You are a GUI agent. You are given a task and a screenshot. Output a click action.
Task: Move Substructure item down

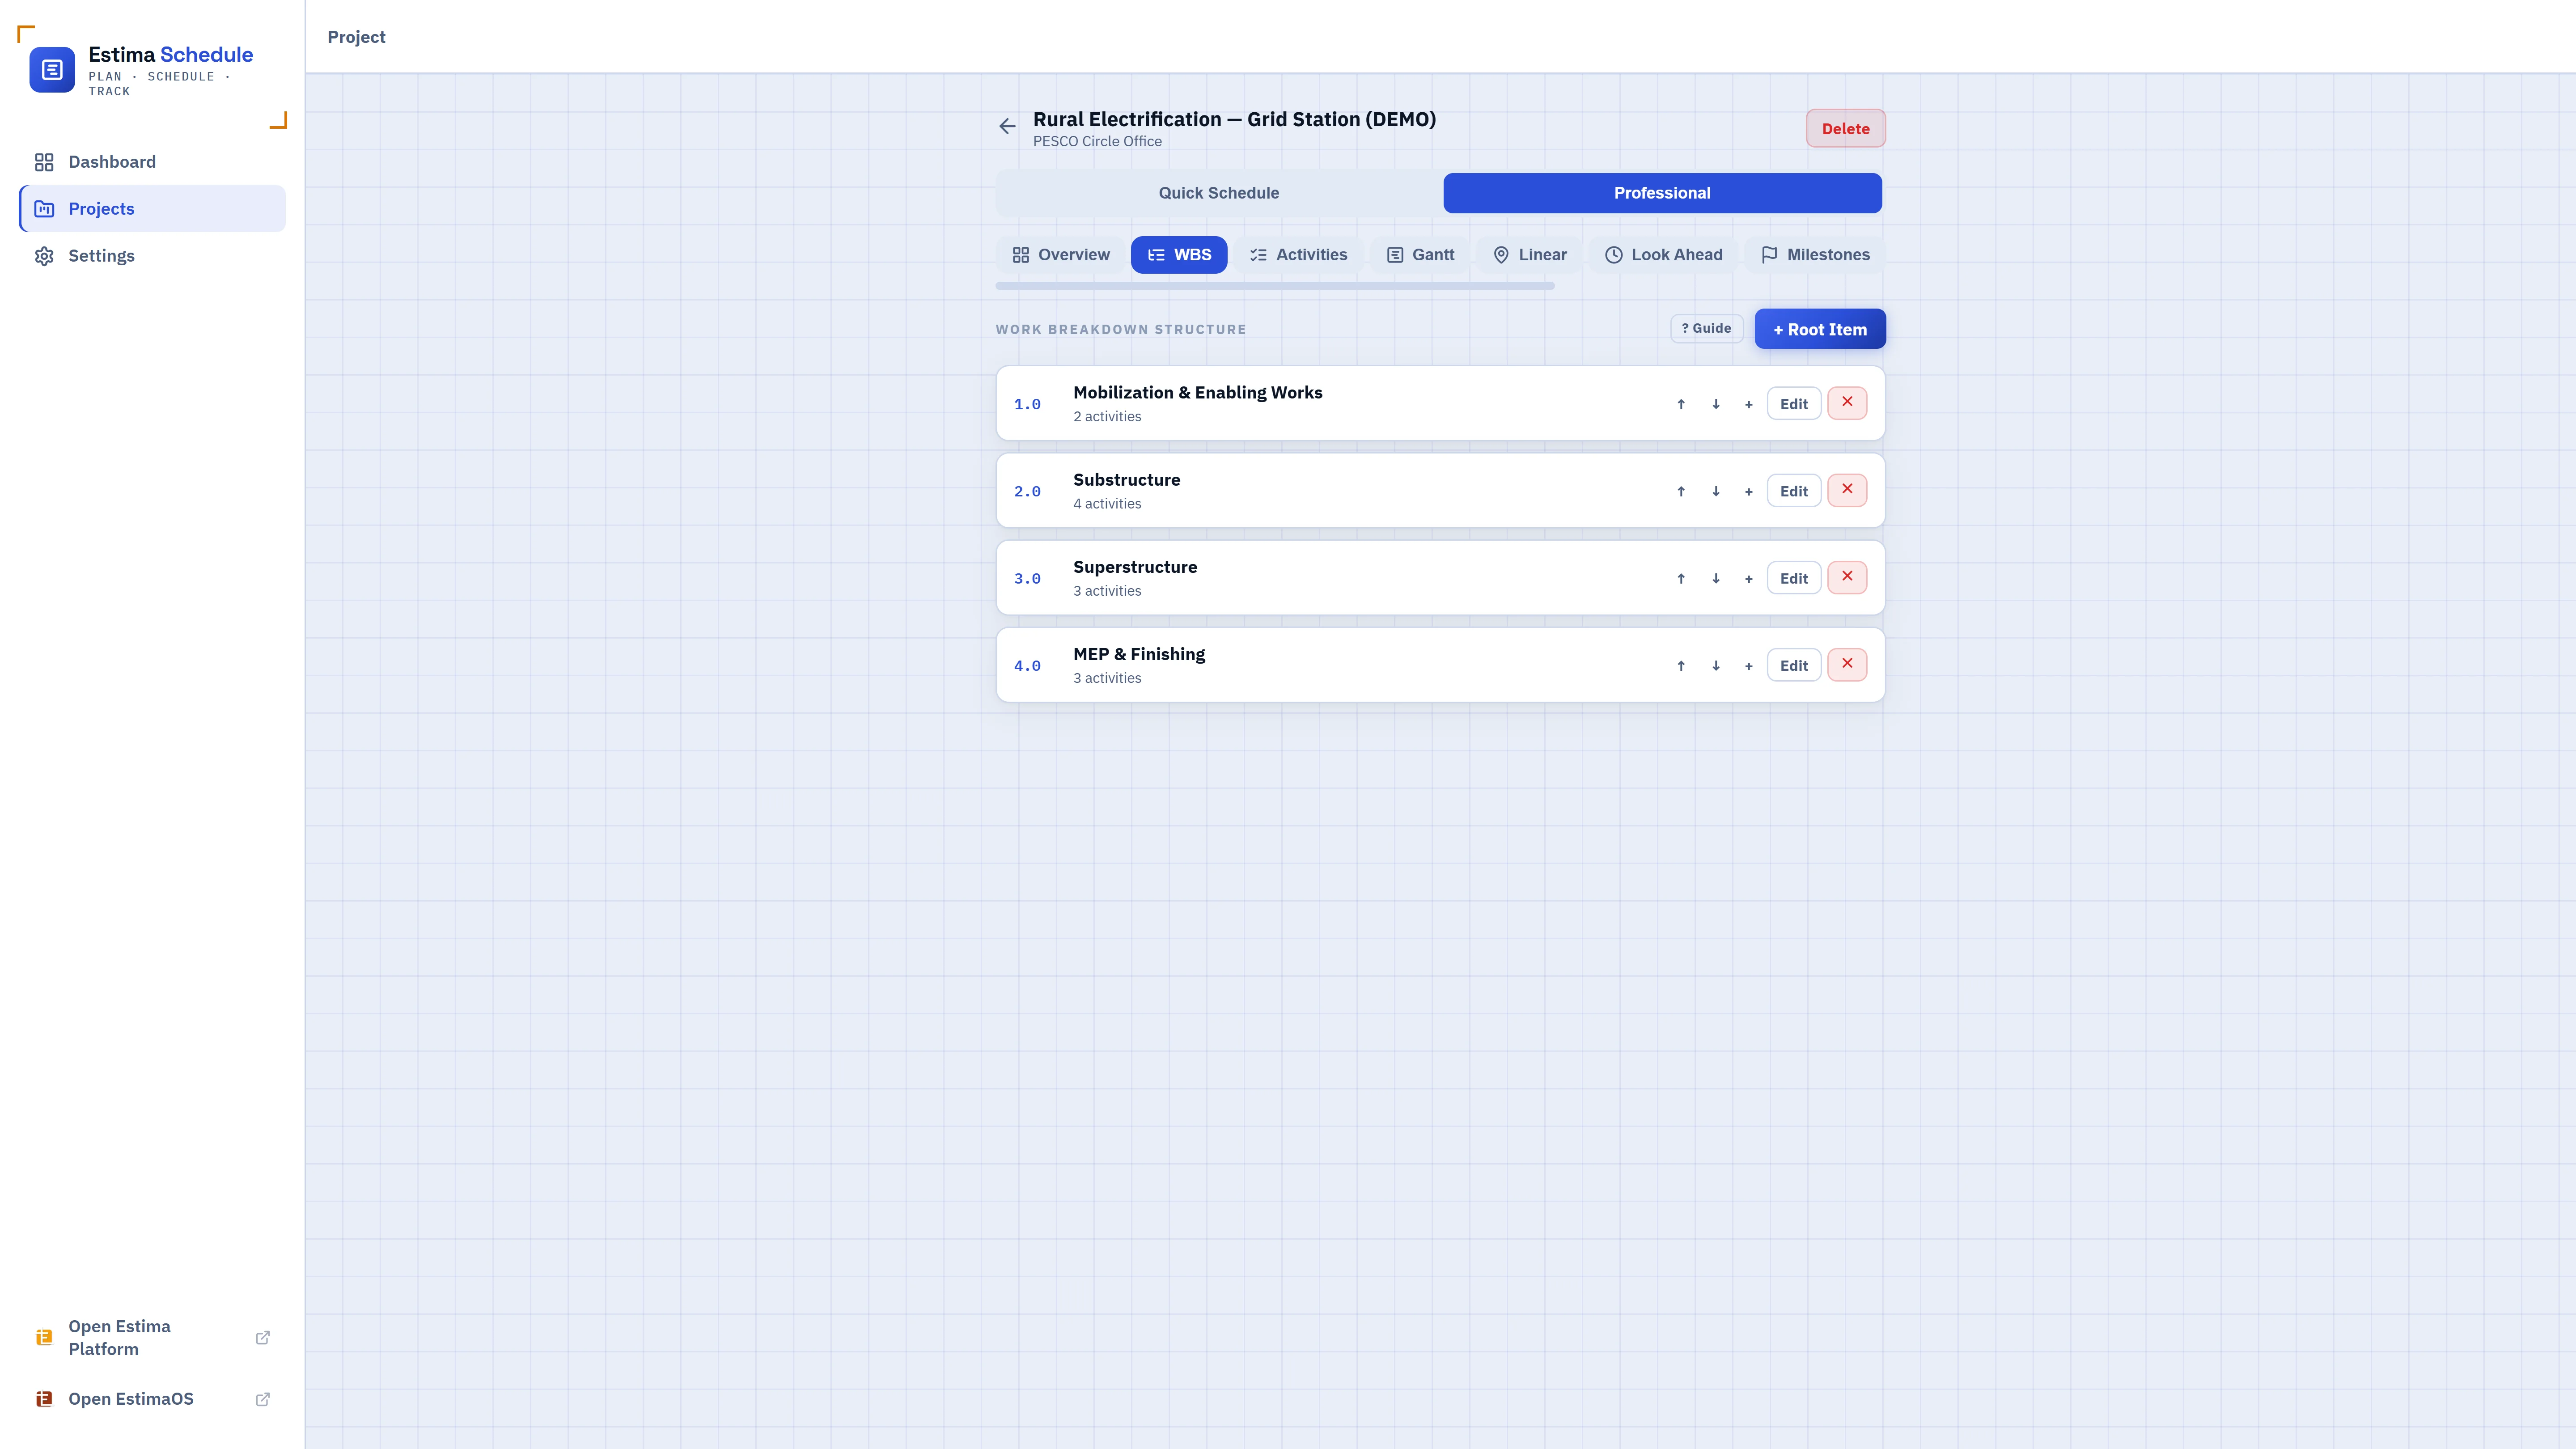1715,491
